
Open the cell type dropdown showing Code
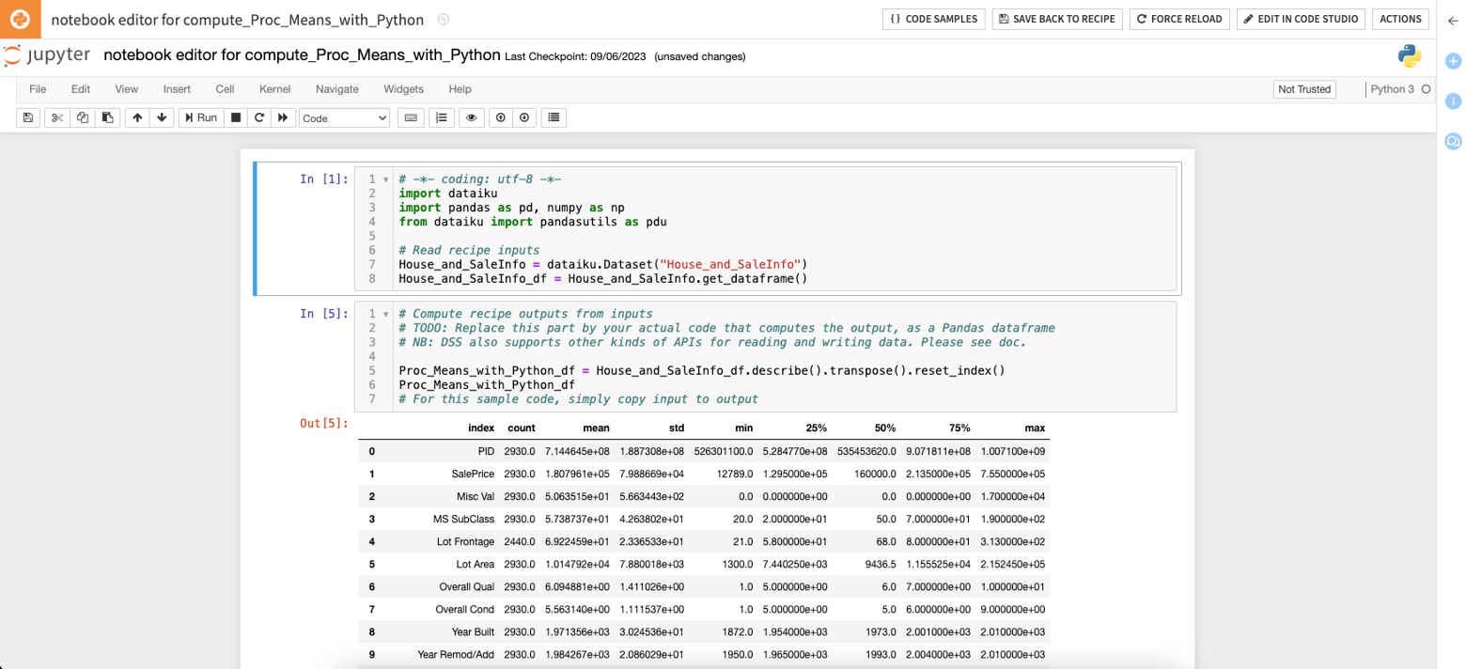coord(346,117)
